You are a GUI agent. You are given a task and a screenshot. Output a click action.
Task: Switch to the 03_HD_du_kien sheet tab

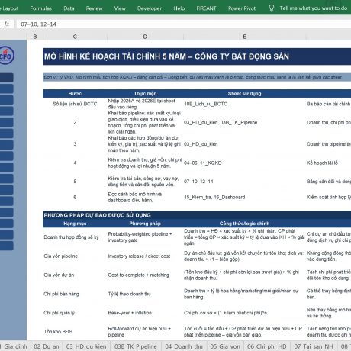(86, 346)
